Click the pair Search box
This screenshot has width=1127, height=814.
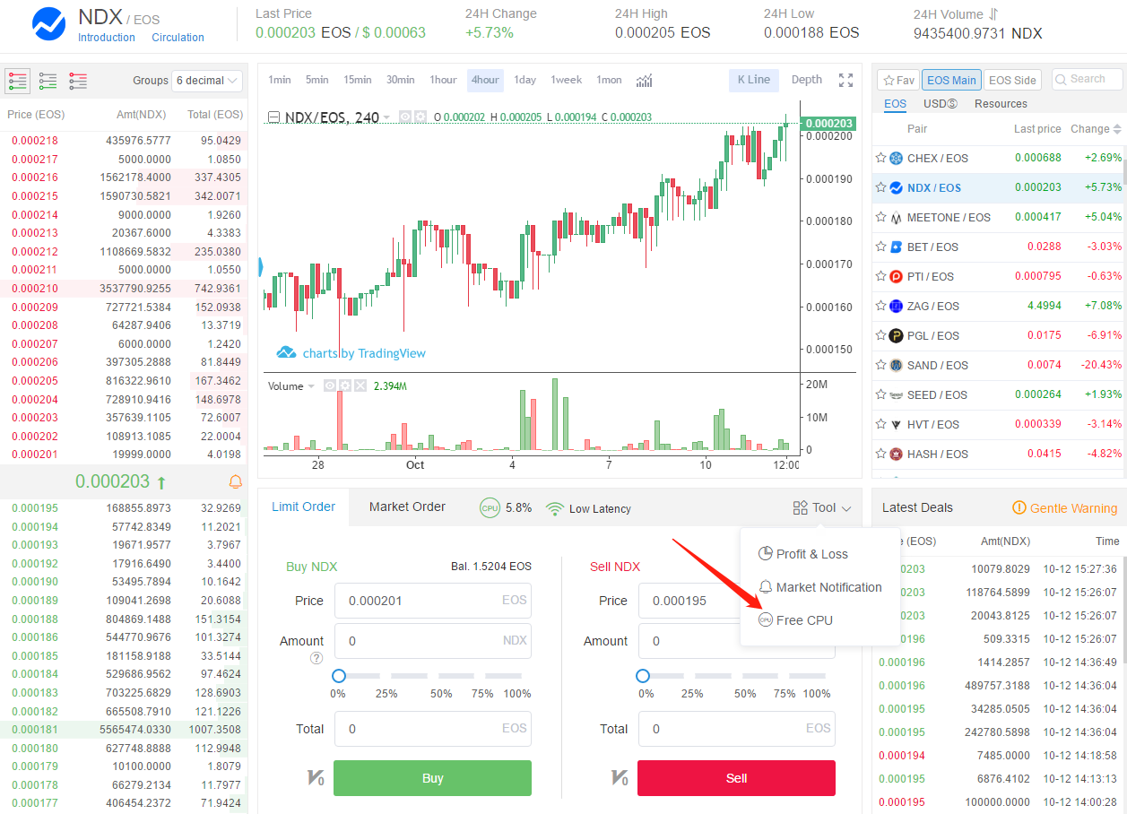[x=1087, y=80]
